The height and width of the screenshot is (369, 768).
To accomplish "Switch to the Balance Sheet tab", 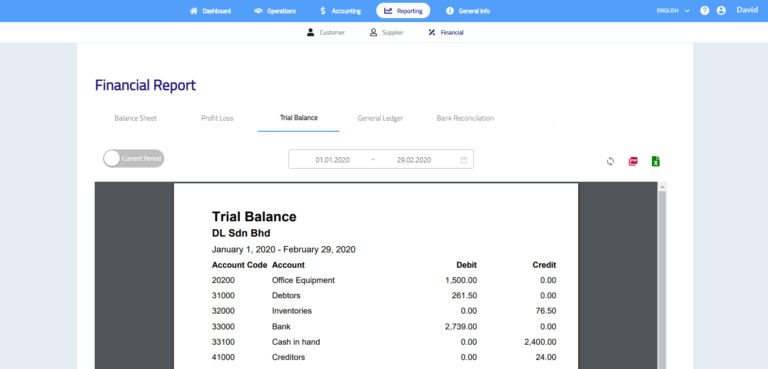I will tap(135, 118).
